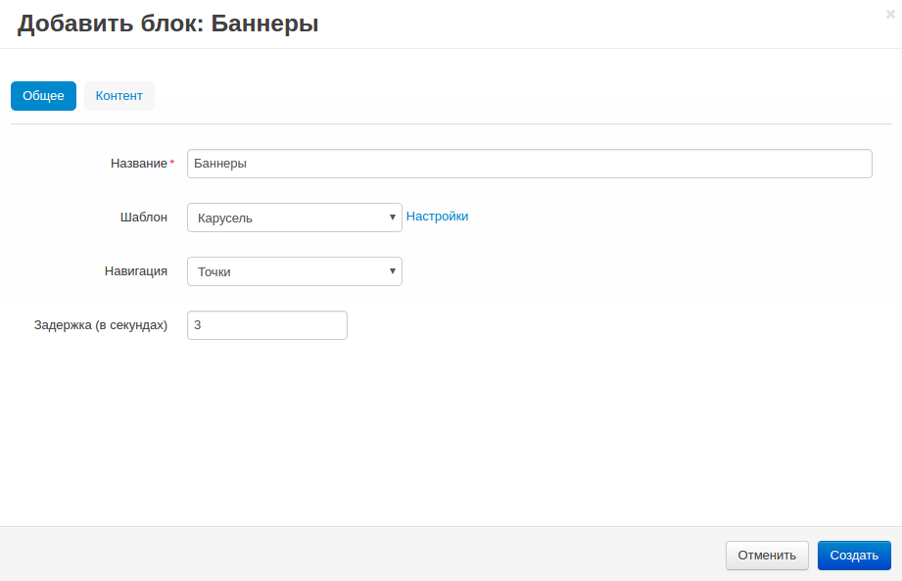Open the Шаблон dropdown arrow
The width and height of the screenshot is (902, 581).
tap(391, 217)
